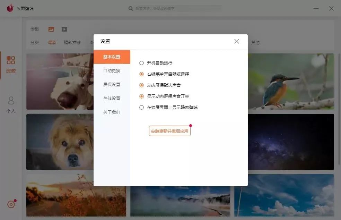Click 安装更新并重启应用 button

[169, 131]
